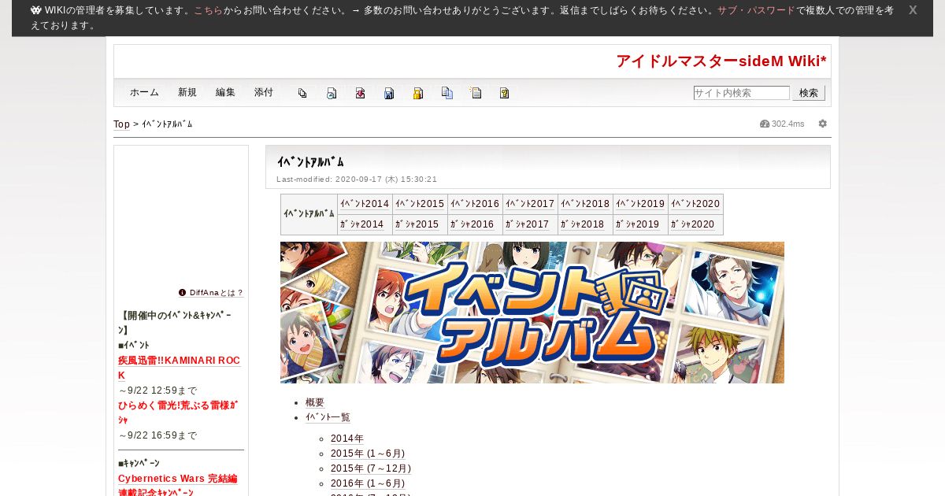Click the red arrow attach icon
This screenshot has width=945, height=496.
click(x=360, y=93)
